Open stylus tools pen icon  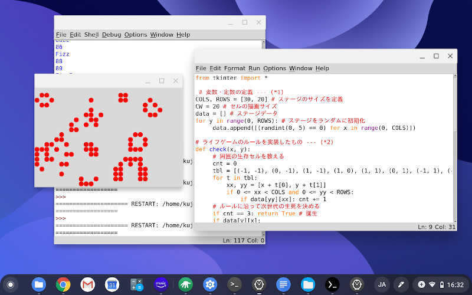pyautogui.click(x=401, y=284)
